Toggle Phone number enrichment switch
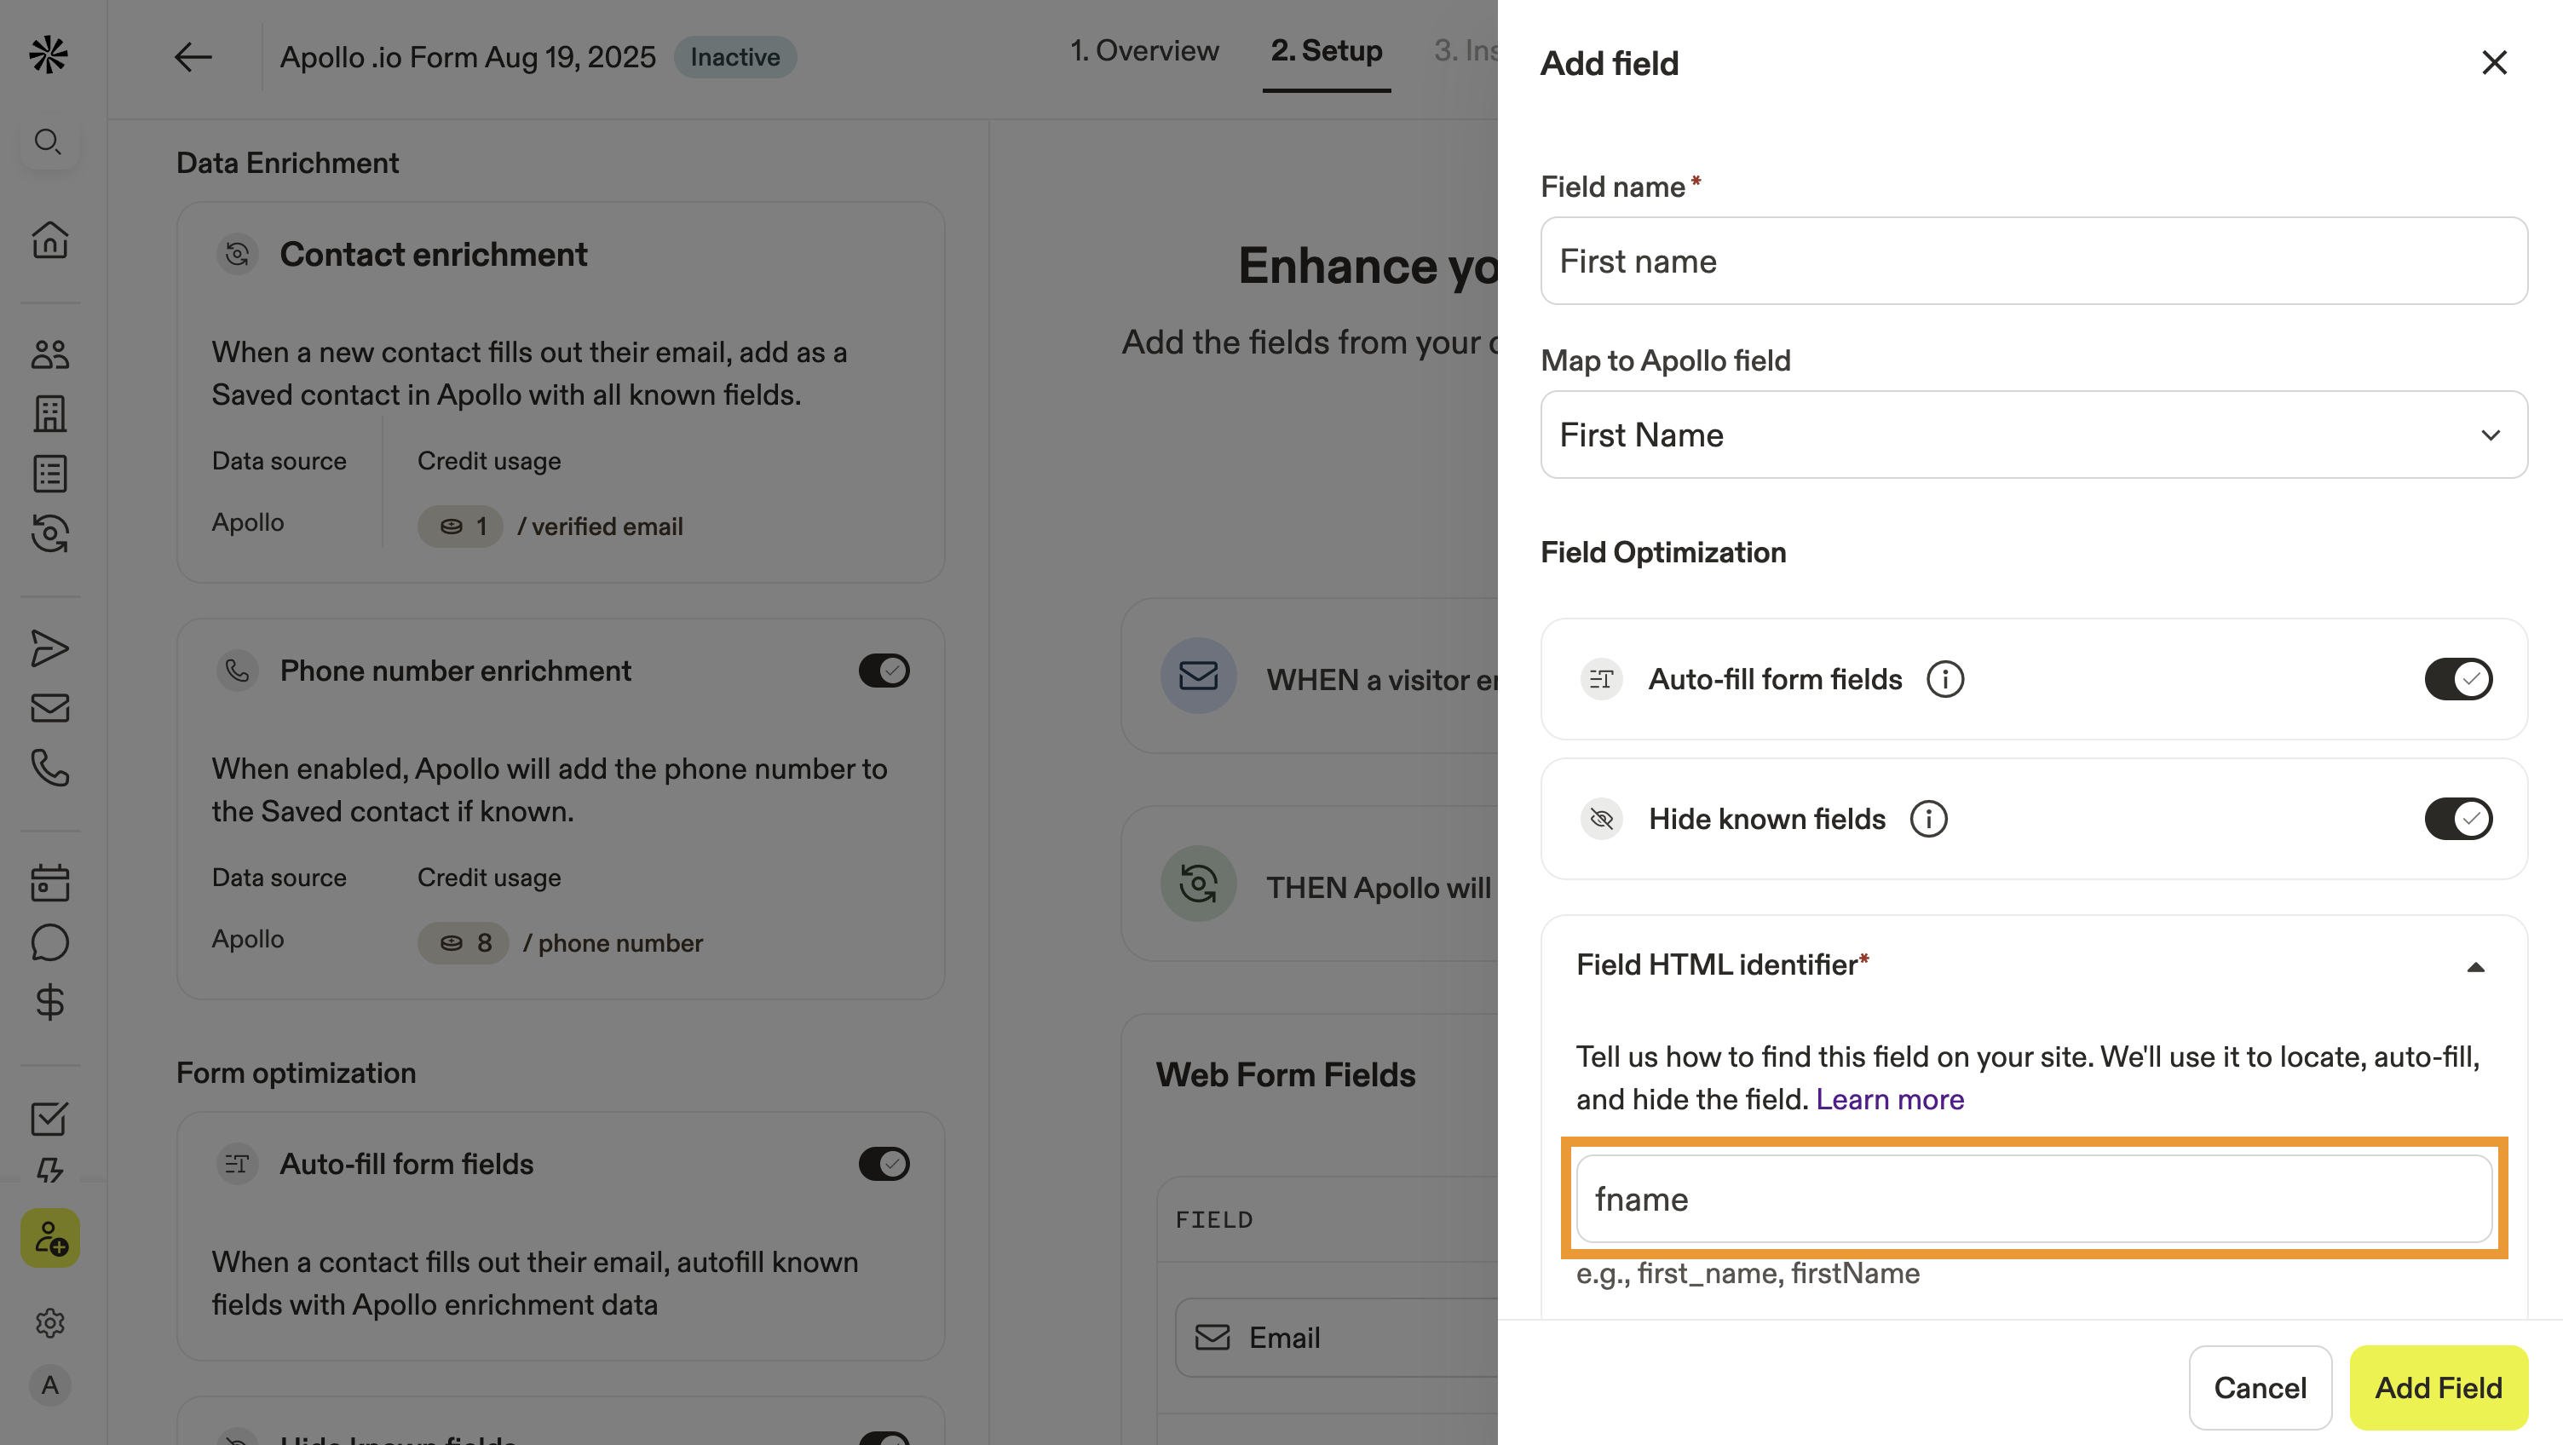This screenshot has width=2563, height=1445. point(884,671)
